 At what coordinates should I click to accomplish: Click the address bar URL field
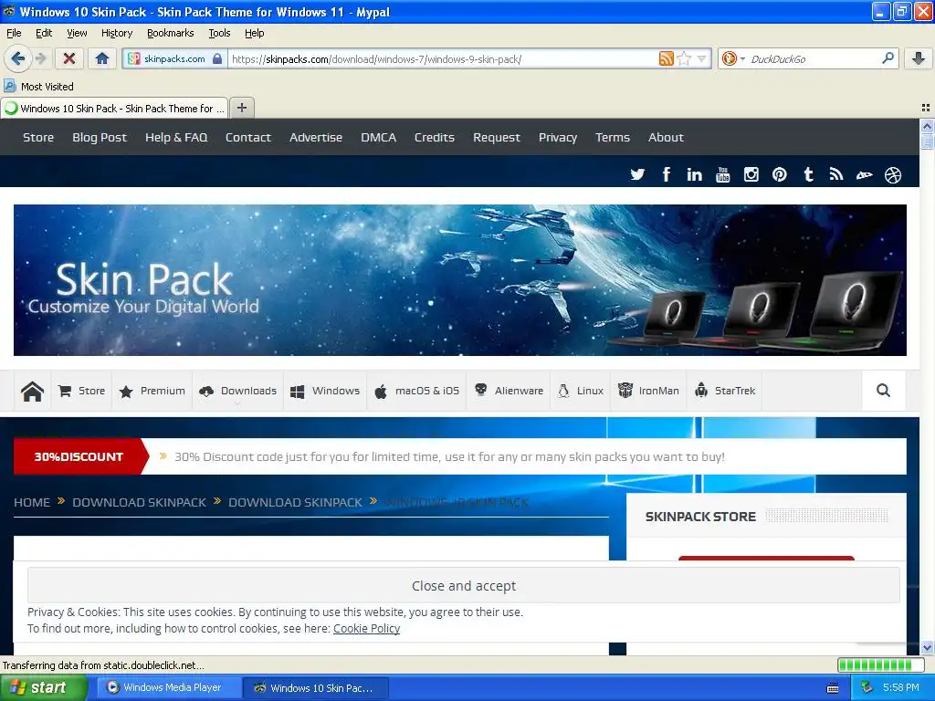pyautogui.click(x=443, y=58)
